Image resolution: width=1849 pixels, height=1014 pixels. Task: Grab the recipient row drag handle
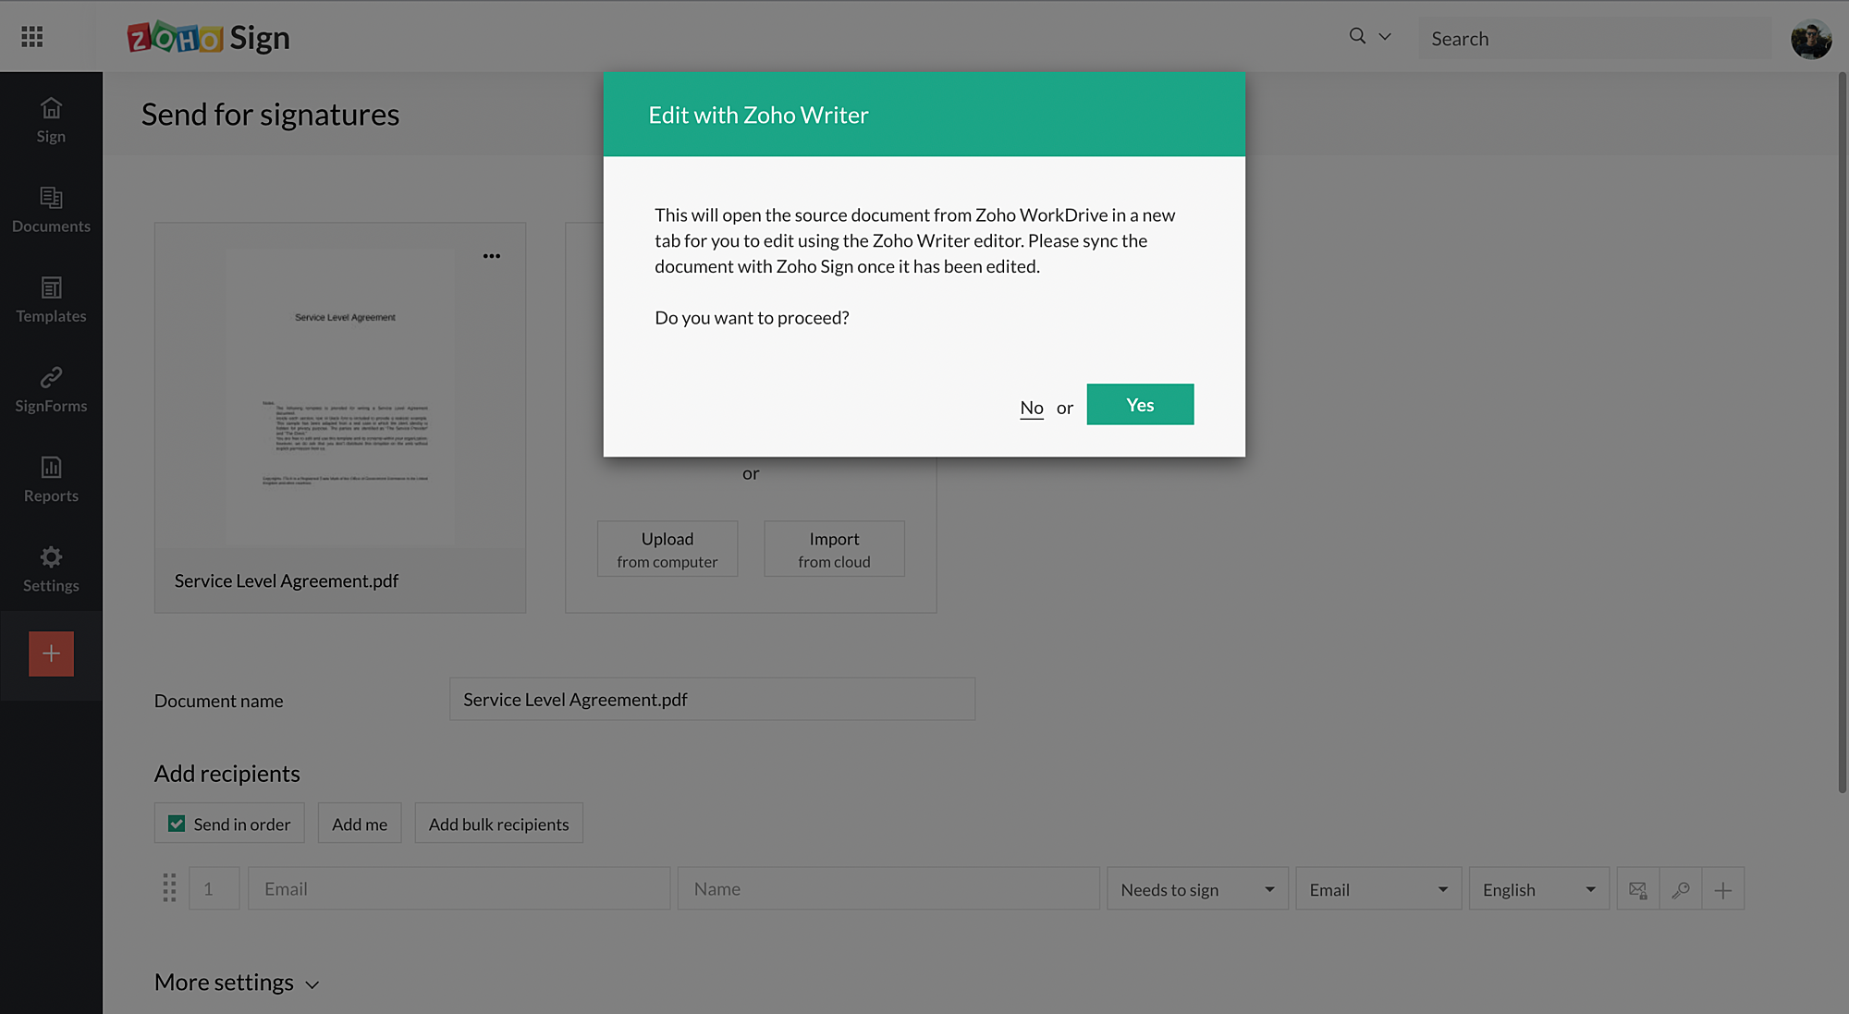169,888
